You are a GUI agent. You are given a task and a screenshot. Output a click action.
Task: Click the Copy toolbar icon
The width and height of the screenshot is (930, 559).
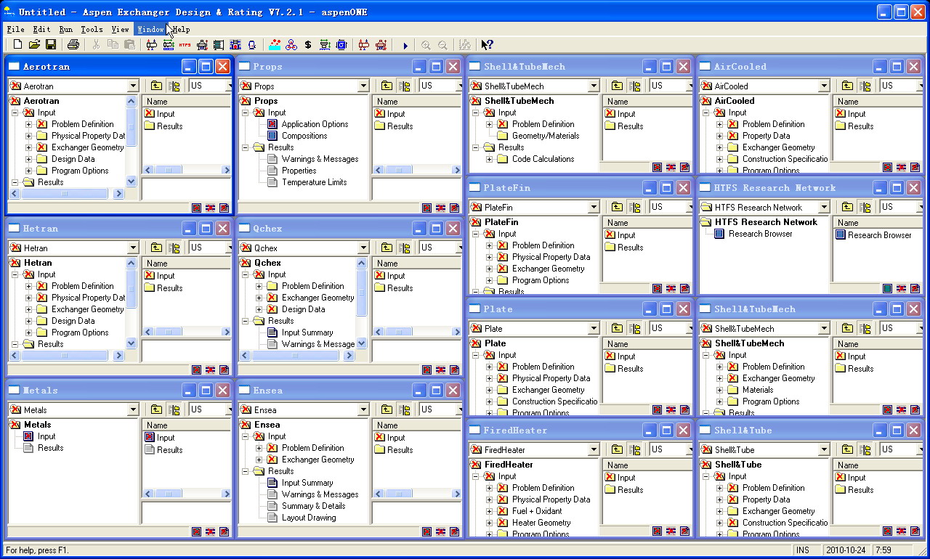[x=112, y=45]
